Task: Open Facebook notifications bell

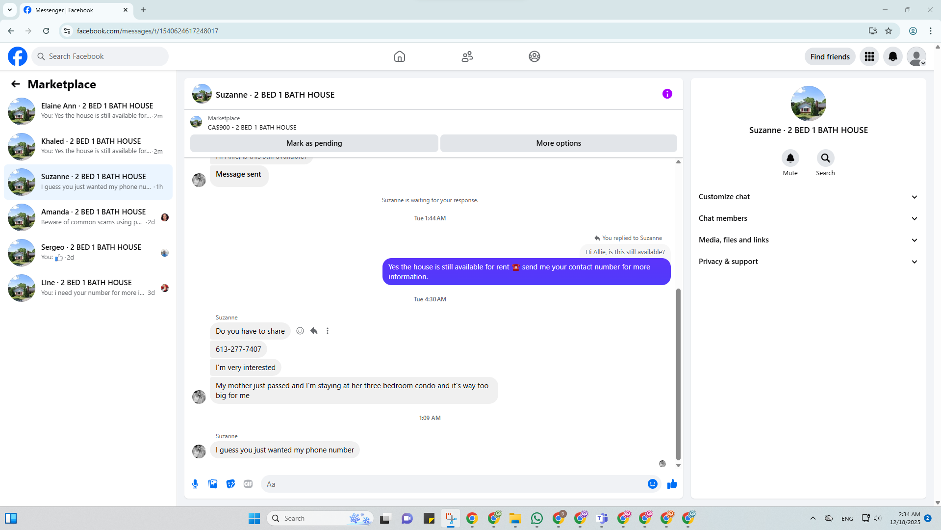Action: coord(893,56)
